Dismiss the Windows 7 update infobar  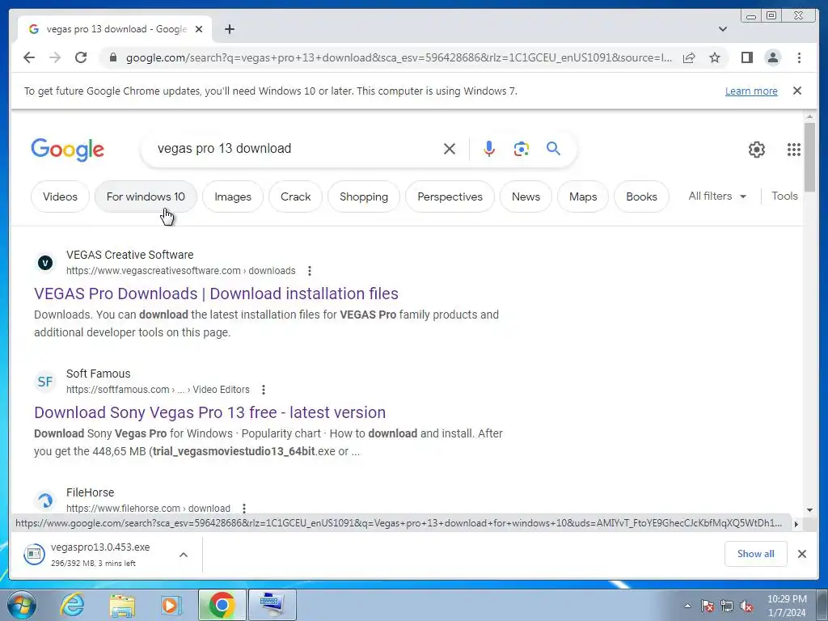[797, 91]
